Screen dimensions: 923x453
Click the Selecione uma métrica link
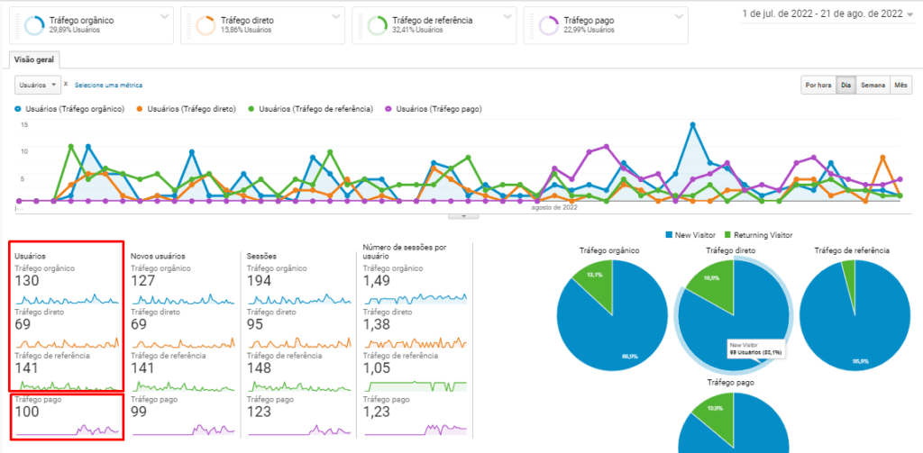[x=108, y=86]
